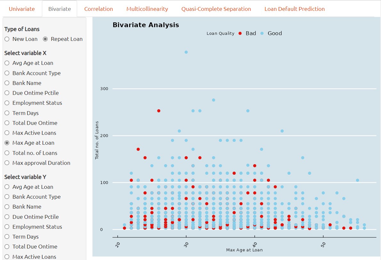Screen dimensions: 381x260
Task: Click the topmost blue point above 300
Action: (186, 52)
